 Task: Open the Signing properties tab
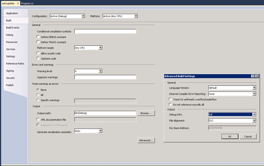[10, 71]
